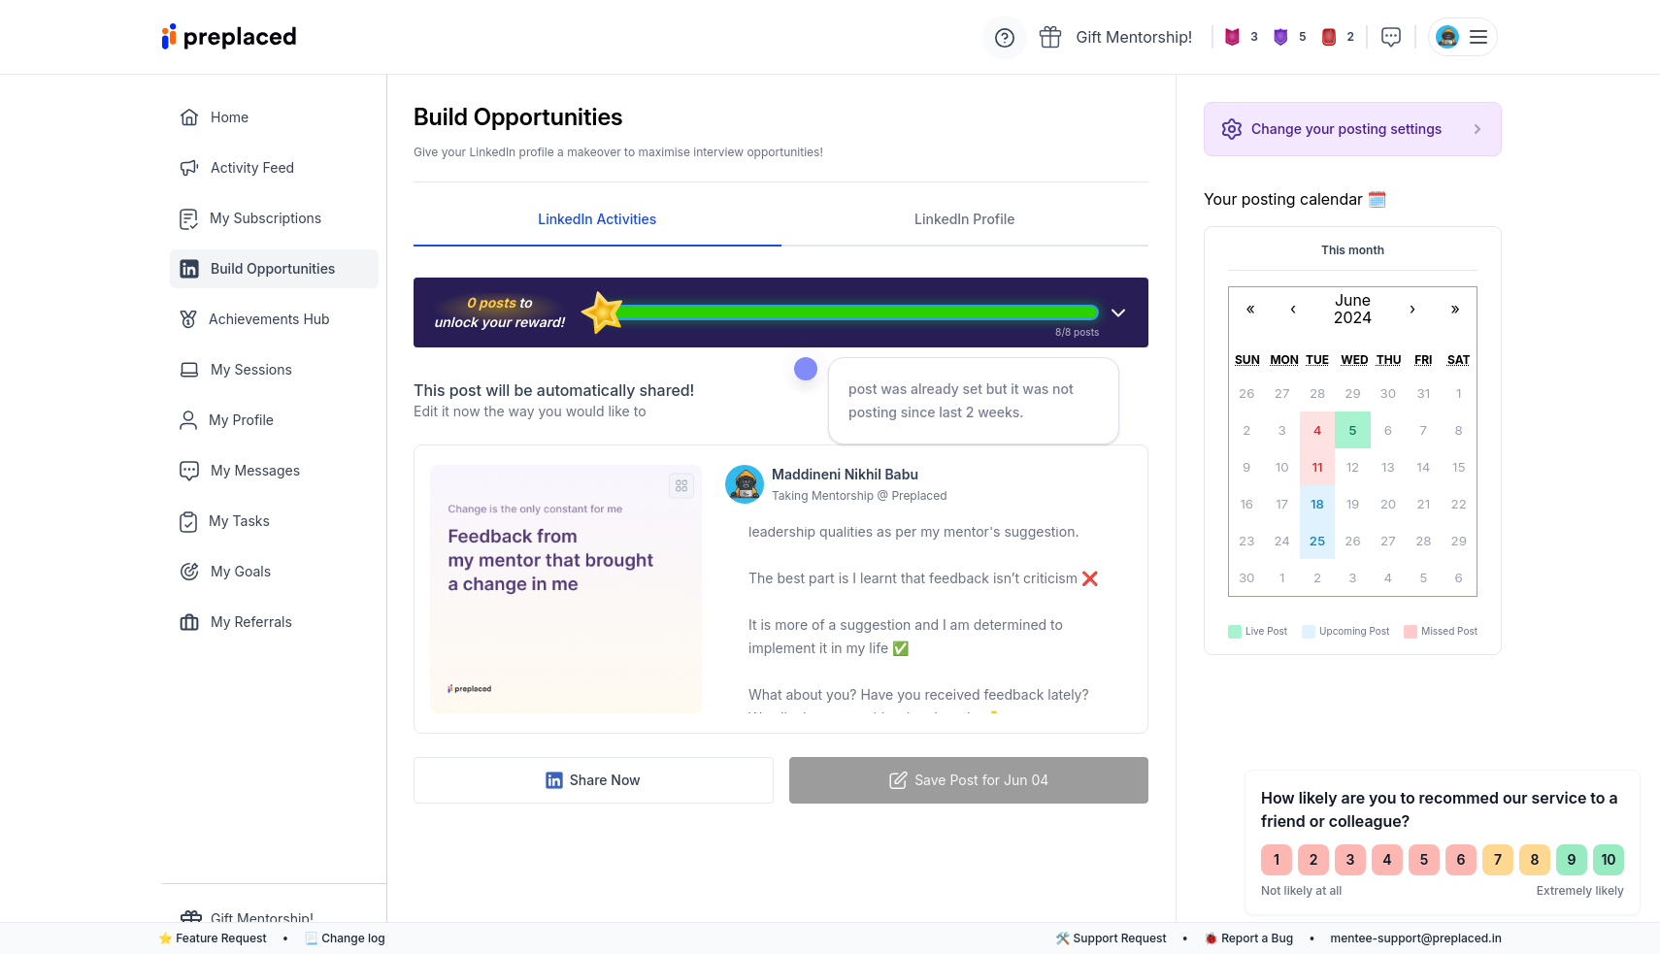This screenshot has width=1660, height=954.
Task: Click the My Subscriptions icon
Action: 189,218
